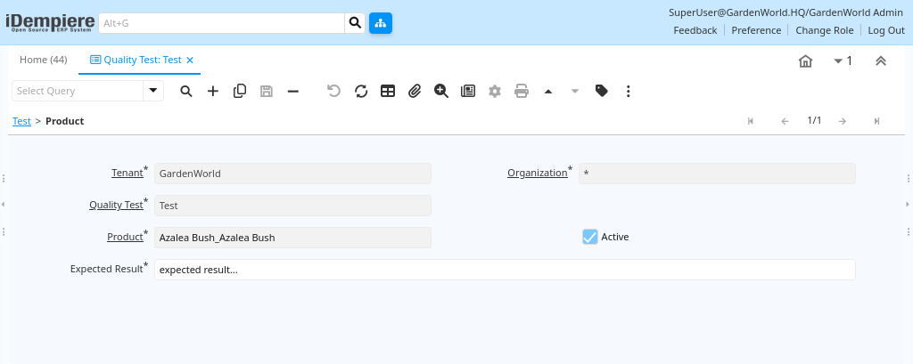Go to previous record arrow
The width and height of the screenshot is (913, 364).
pyautogui.click(x=785, y=121)
